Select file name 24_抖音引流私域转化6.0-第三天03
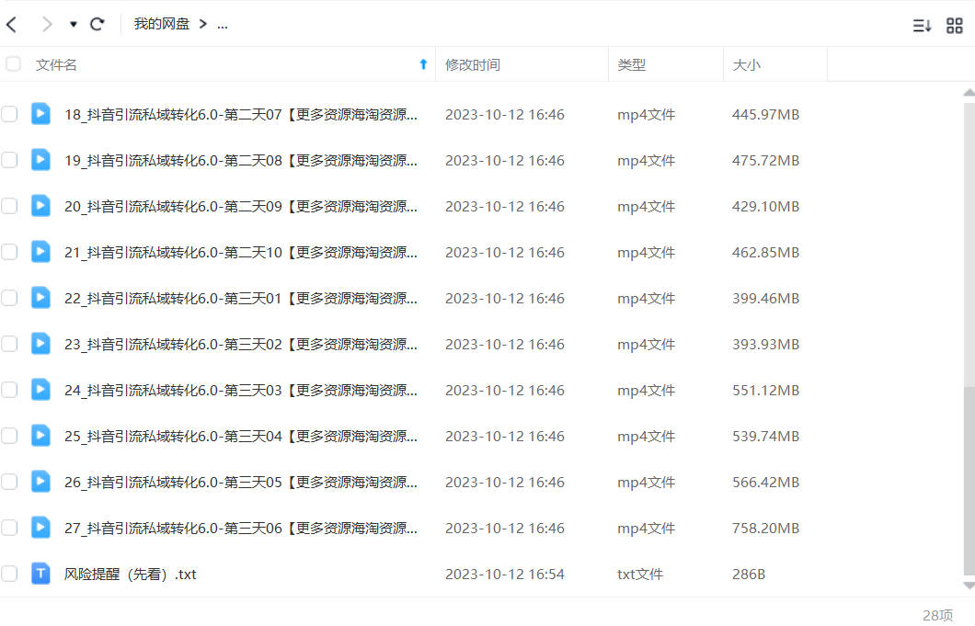 [241, 391]
